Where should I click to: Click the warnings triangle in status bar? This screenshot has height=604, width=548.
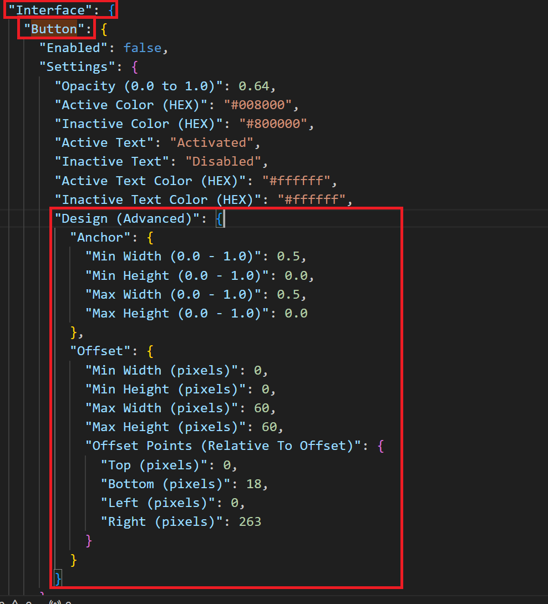pos(15,602)
